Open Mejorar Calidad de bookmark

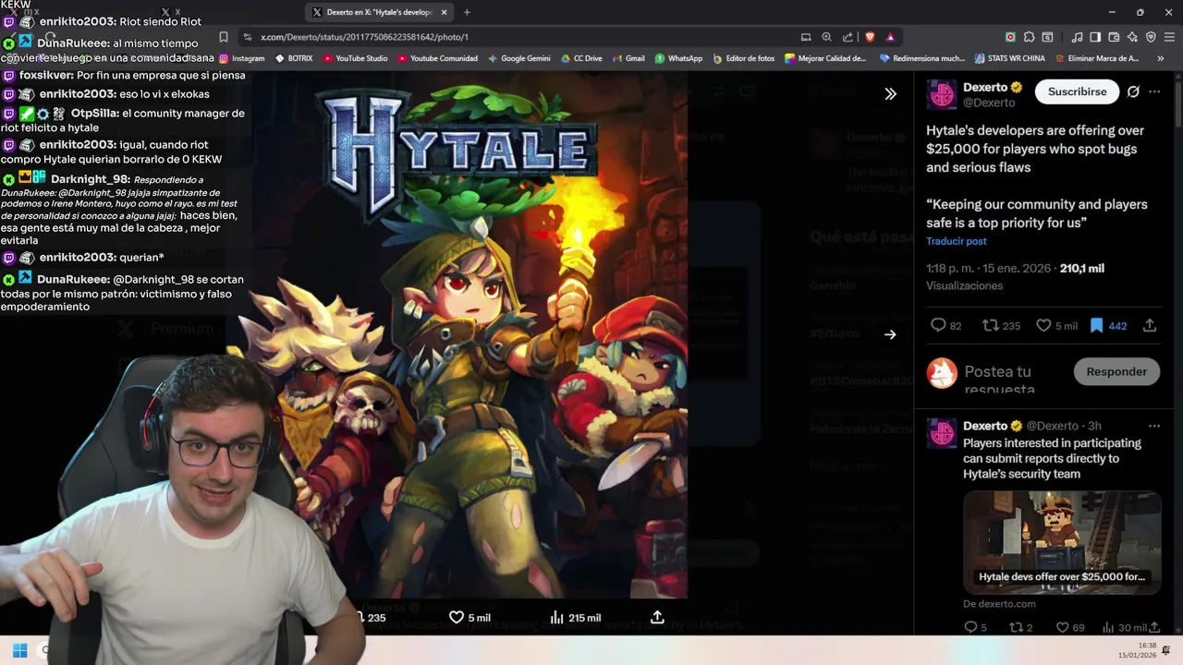click(x=825, y=58)
